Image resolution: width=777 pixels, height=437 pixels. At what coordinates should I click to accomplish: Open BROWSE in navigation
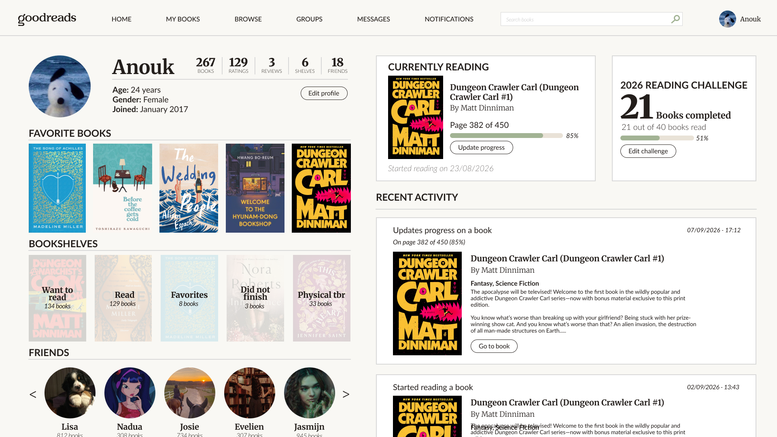(248, 19)
